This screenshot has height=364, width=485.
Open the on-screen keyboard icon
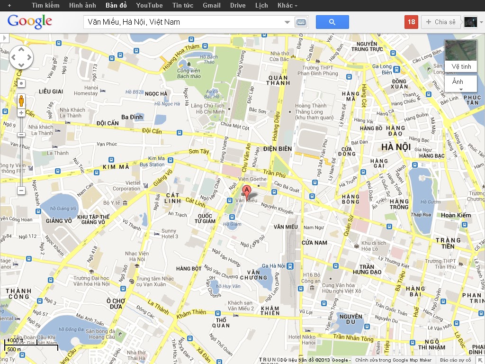[301, 22]
